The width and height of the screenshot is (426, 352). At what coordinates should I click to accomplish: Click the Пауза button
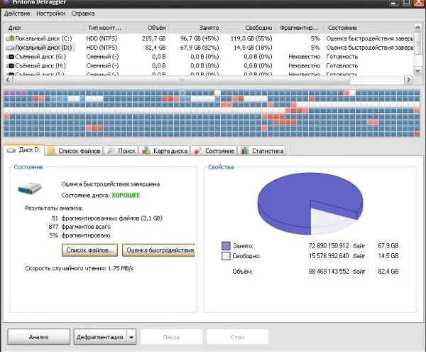171,337
